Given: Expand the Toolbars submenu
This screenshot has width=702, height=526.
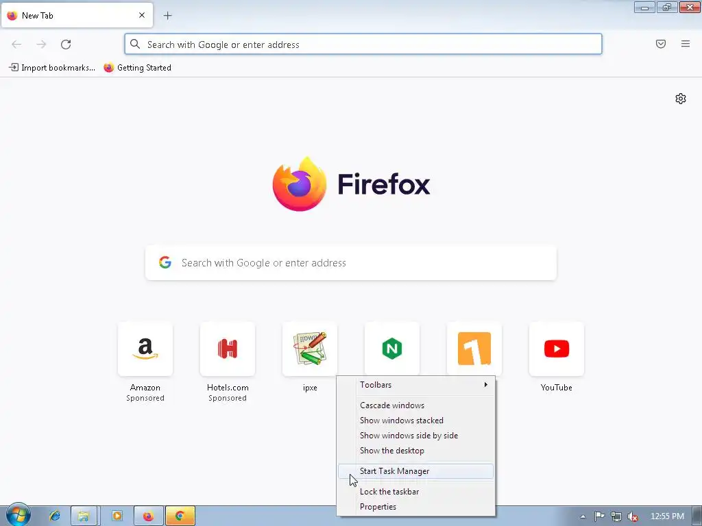Looking at the screenshot, I should [x=416, y=385].
